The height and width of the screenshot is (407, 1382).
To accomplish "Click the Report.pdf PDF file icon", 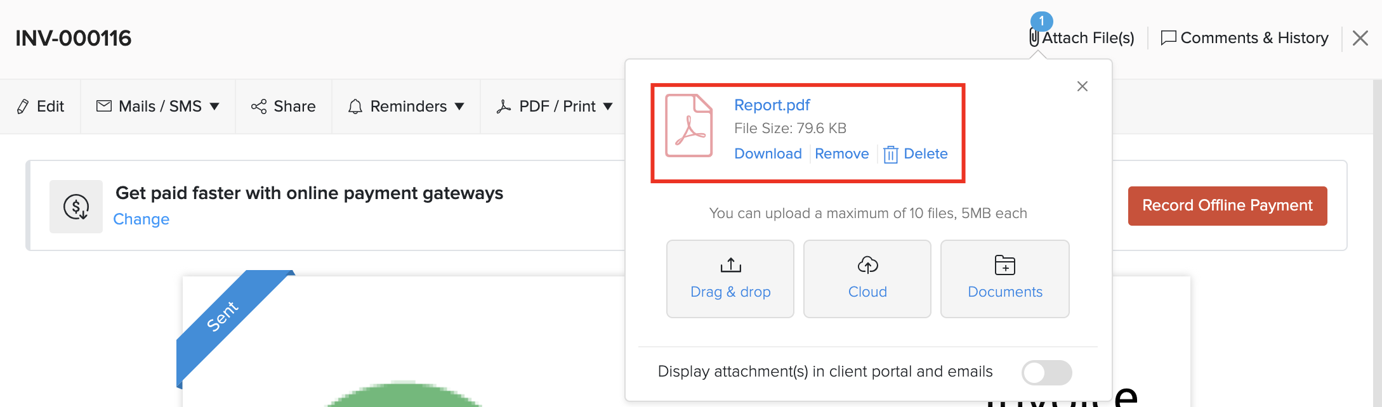I will [688, 126].
